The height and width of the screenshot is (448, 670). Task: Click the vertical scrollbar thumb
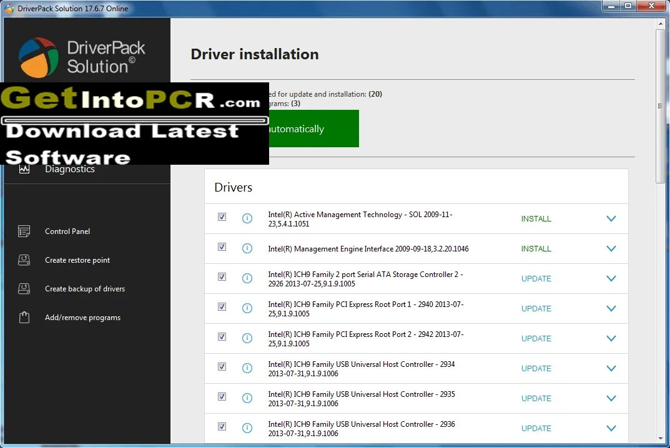[660, 106]
